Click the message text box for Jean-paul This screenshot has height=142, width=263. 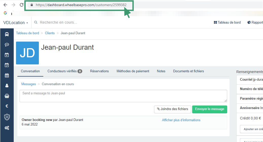pos(123,96)
